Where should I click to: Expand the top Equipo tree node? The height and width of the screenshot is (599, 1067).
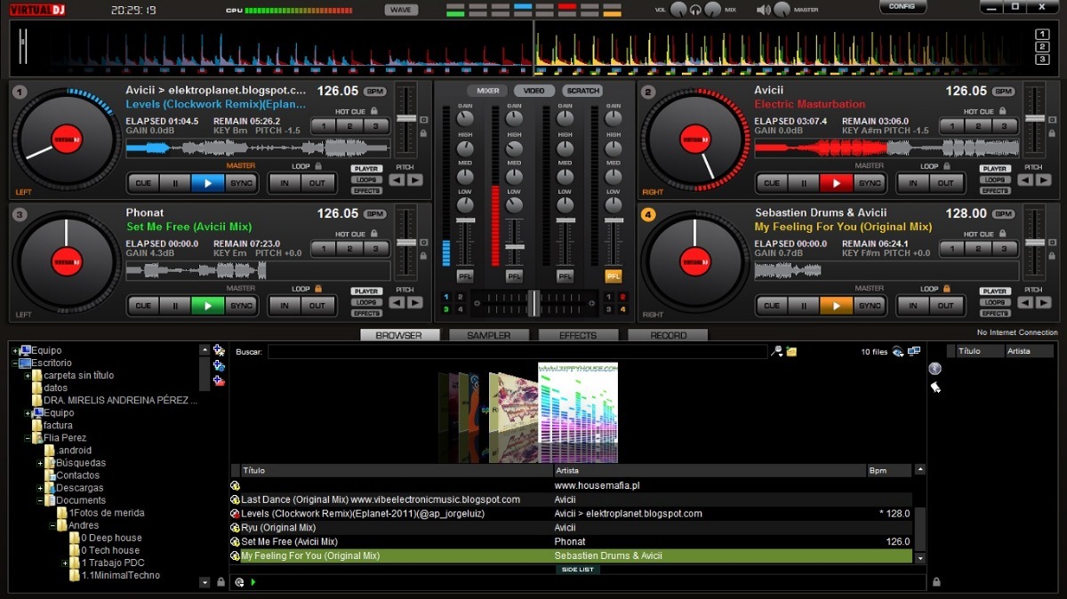click(15, 351)
